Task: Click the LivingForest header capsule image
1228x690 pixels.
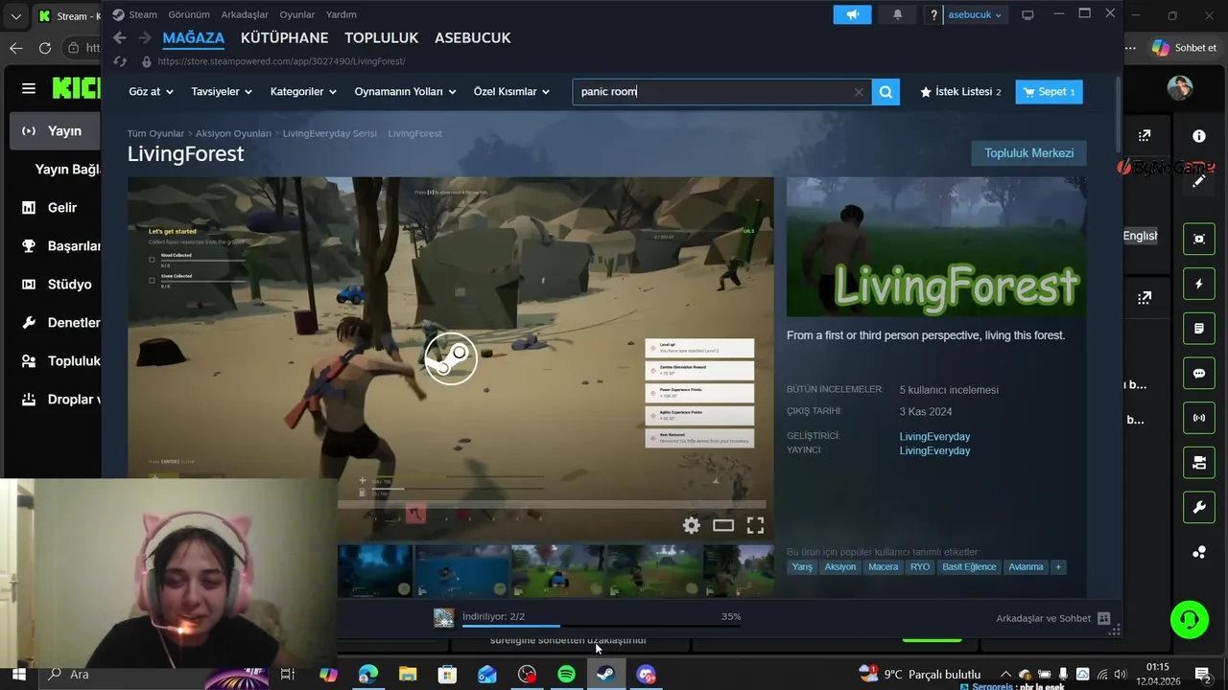Action: tap(936, 247)
